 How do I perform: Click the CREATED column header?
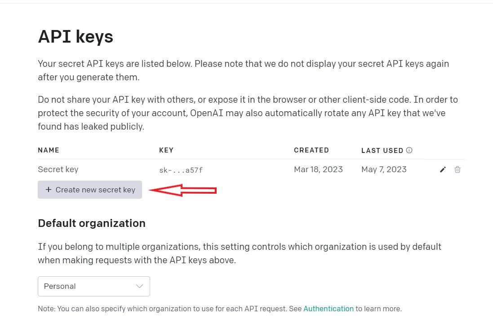coord(311,150)
